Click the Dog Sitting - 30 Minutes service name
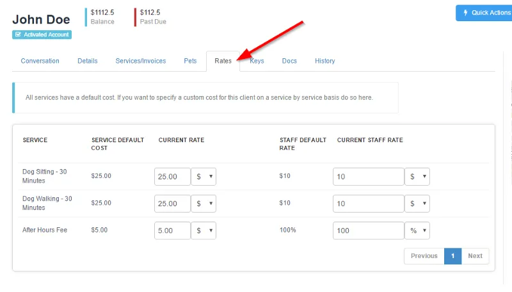The width and height of the screenshot is (512, 292). 44,176
